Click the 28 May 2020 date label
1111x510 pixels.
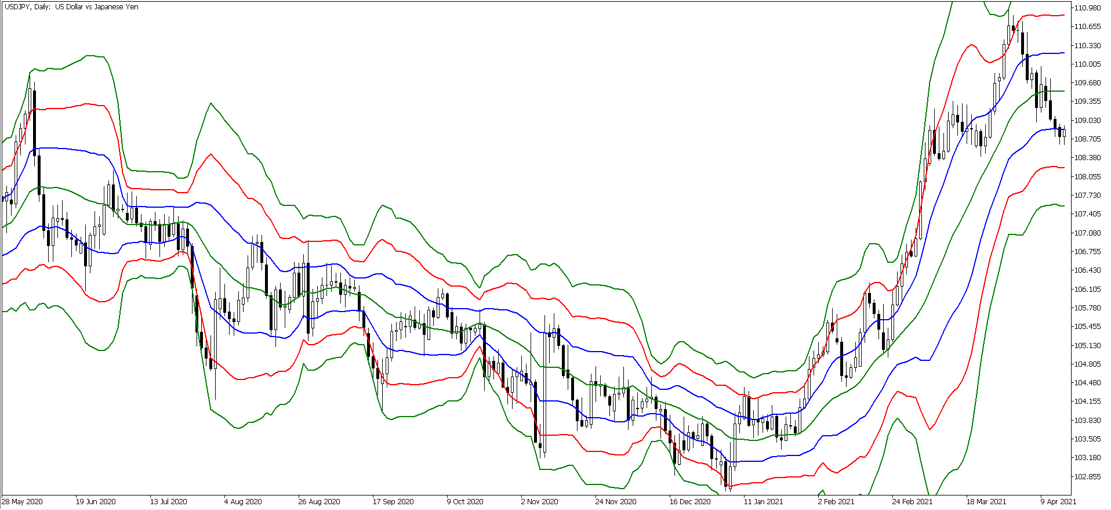pyautogui.click(x=22, y=502)
